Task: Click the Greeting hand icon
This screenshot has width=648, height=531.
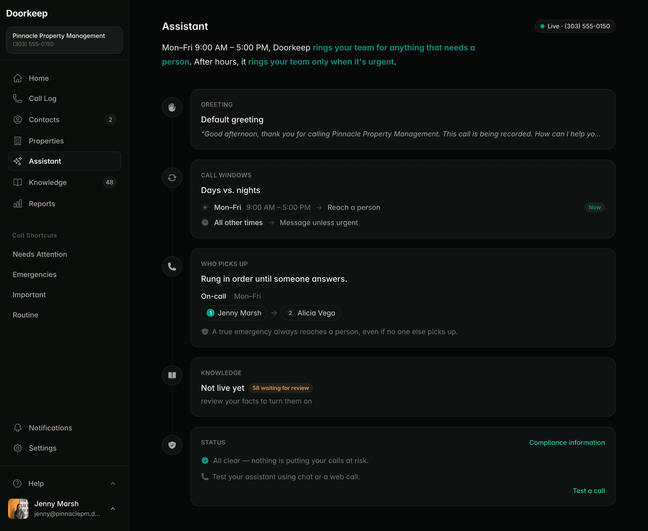Action: point(172,107)
